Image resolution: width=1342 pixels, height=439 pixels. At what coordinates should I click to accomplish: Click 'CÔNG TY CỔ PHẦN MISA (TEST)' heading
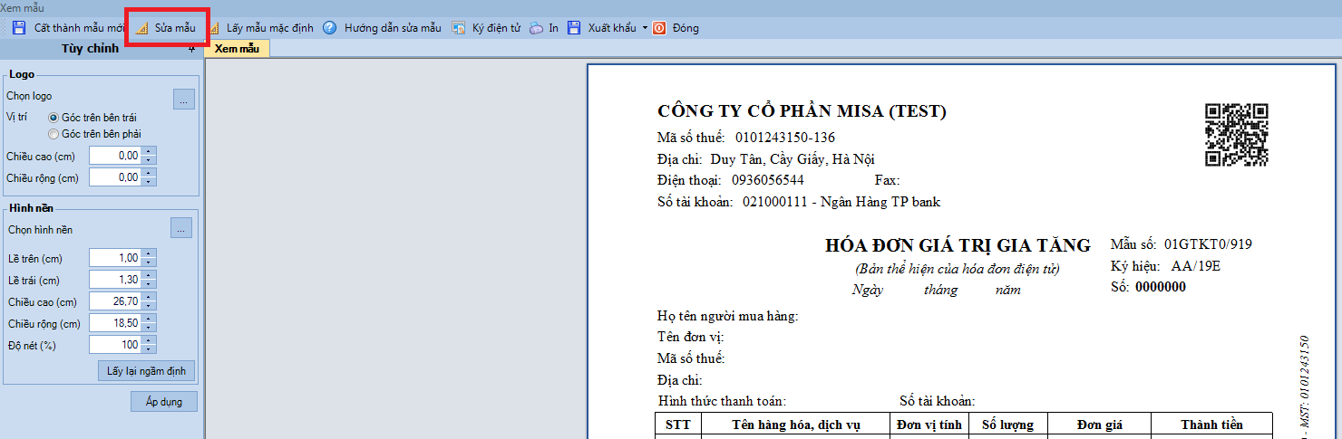pos(802,111)
